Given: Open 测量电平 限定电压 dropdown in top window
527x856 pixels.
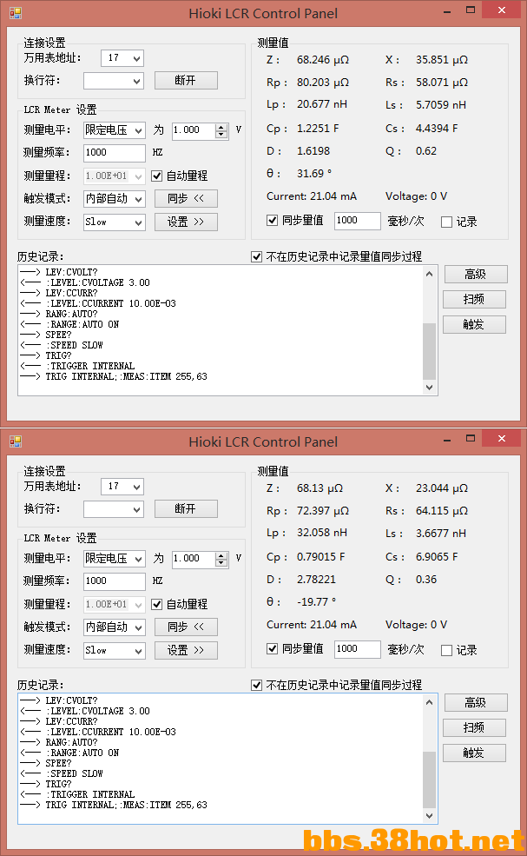Looking at the screenshot, I should pos(115,130).
